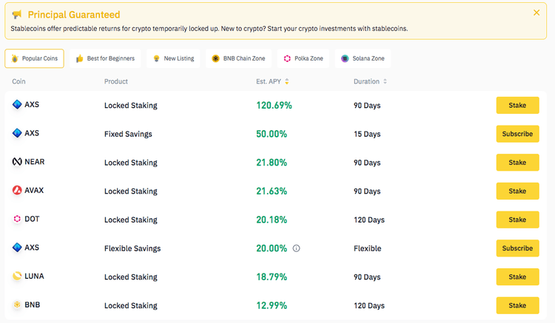The width and height of the screenshot is (555, 323).
Task: Click the Flexible duration text
Action: pos(367,248)
